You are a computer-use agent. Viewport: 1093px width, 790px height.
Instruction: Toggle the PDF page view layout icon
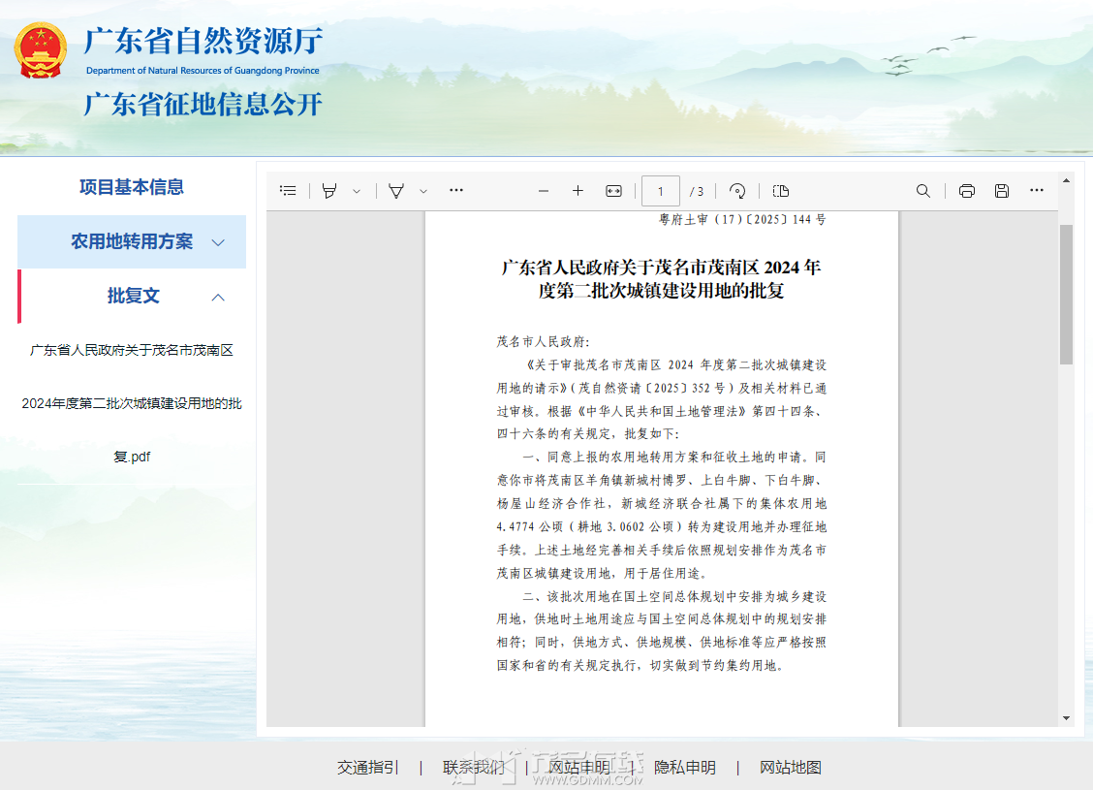tap(781, 191)
